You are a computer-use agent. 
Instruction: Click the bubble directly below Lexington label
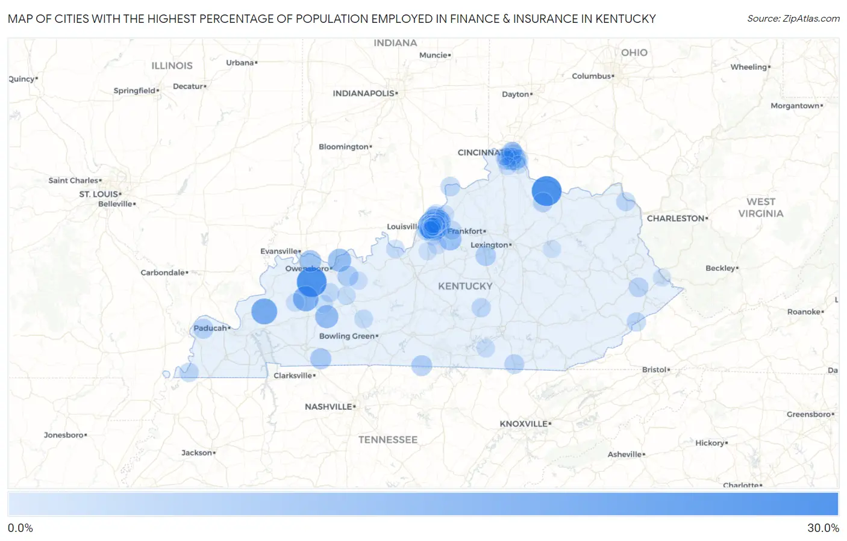[x=486, y=256]
